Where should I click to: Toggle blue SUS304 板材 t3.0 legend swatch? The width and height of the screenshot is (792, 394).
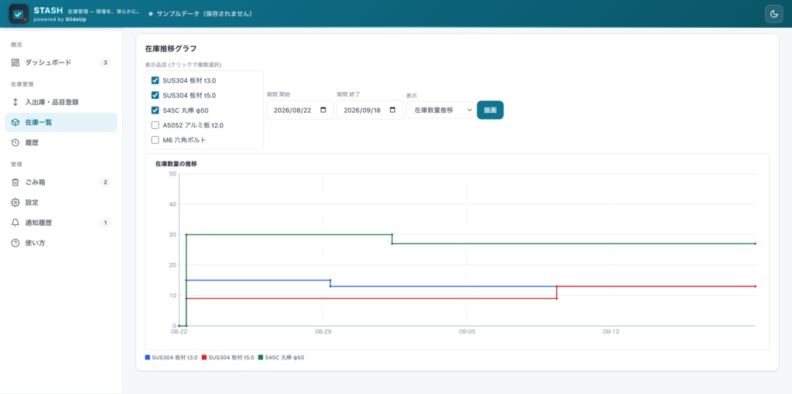point(148,357)
